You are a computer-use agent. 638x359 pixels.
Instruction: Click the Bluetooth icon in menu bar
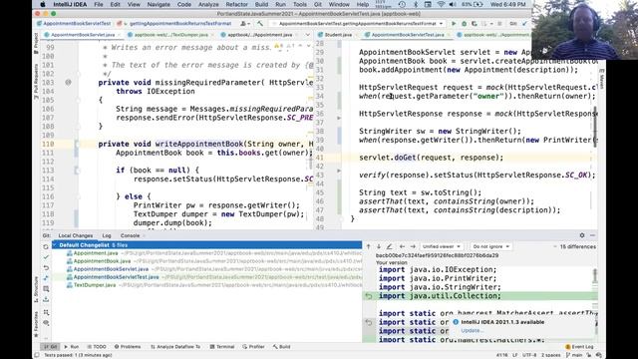[416, 4]
